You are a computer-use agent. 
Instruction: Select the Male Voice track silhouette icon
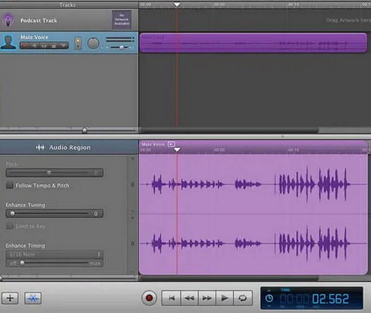coord(8,42)
